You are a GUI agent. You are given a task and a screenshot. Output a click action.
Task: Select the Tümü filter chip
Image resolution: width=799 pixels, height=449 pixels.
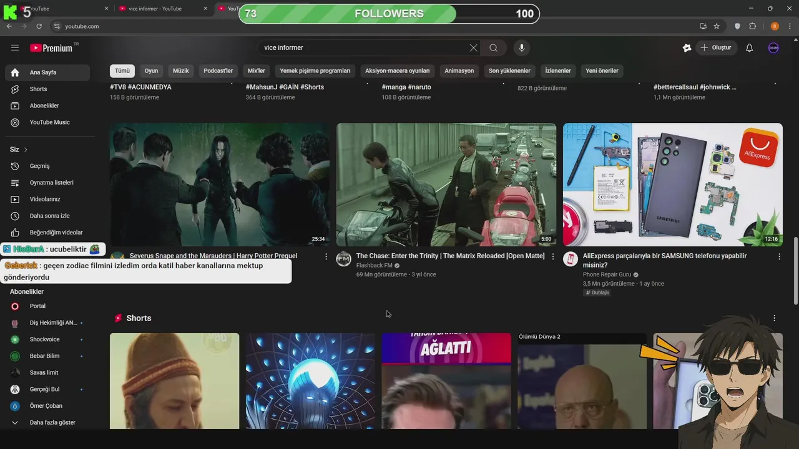pos(122,71)
